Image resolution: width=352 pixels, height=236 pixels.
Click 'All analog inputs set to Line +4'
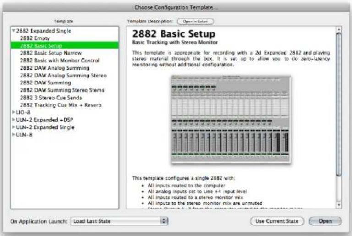coord(197,192)
